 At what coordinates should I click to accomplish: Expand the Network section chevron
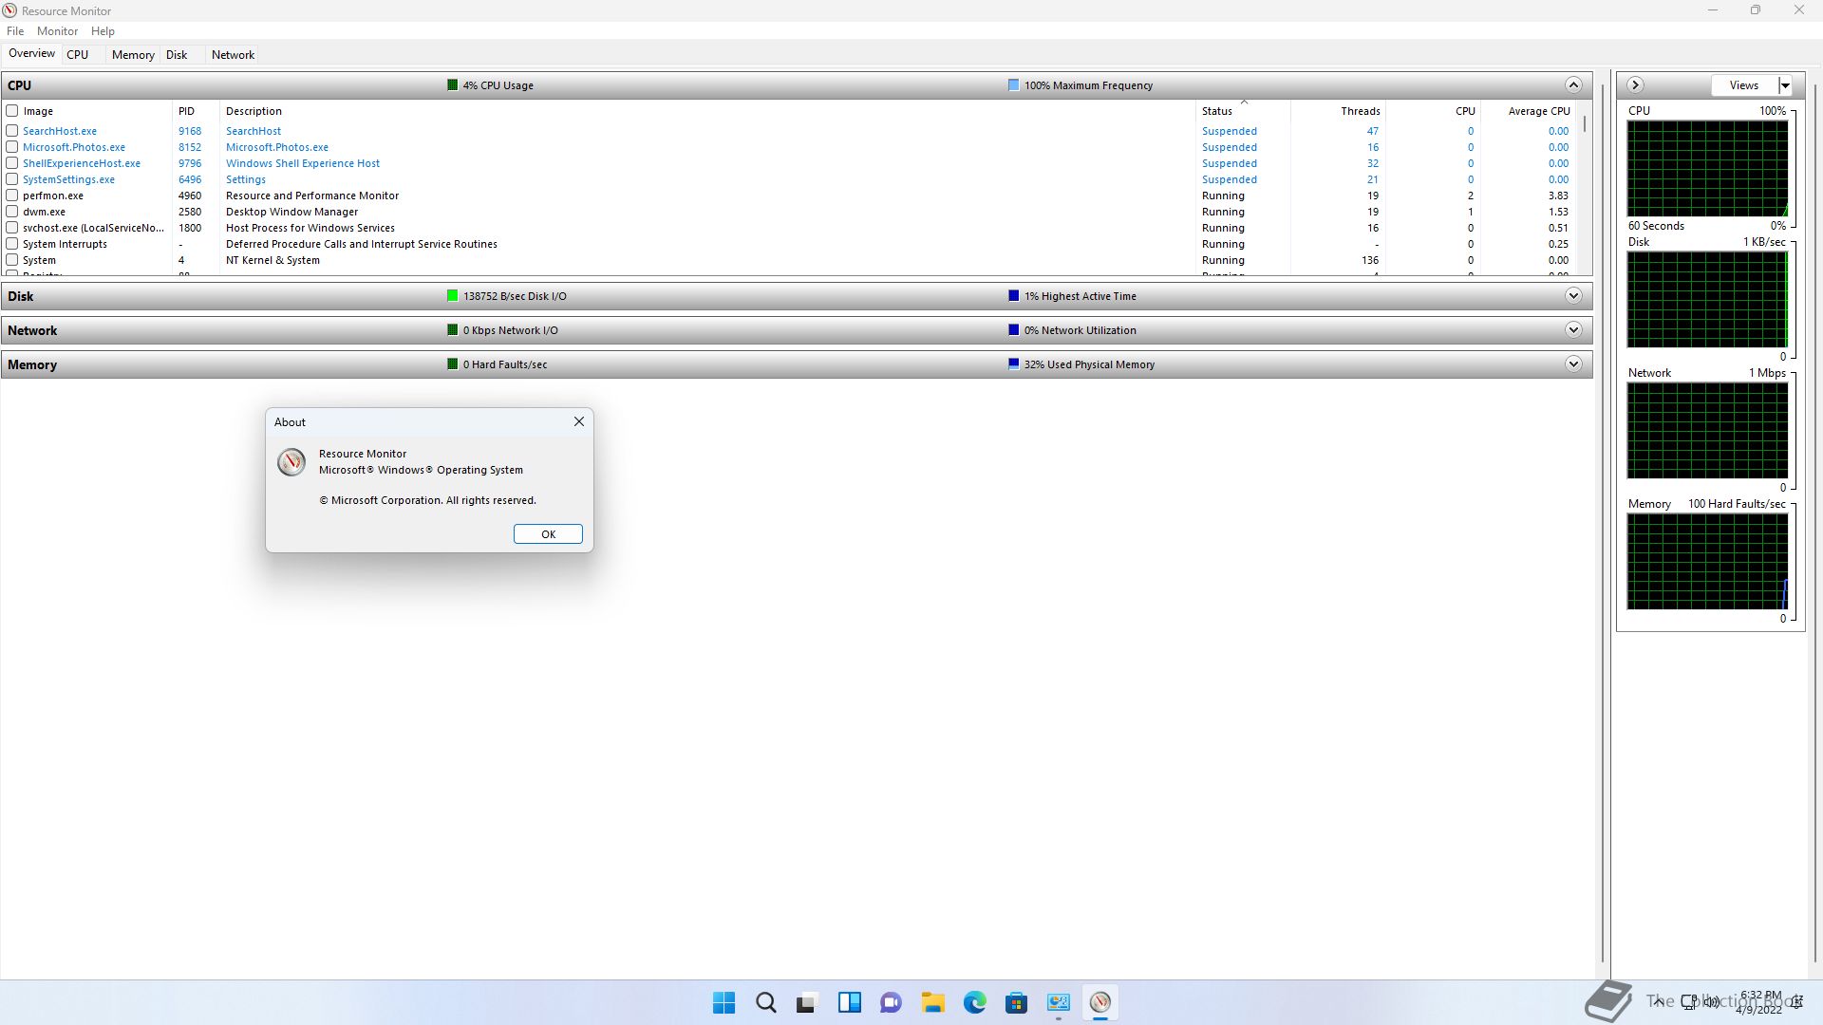[x=1573, y=330]
